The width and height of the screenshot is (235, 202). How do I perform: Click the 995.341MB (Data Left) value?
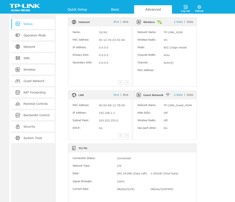point(132,174)
